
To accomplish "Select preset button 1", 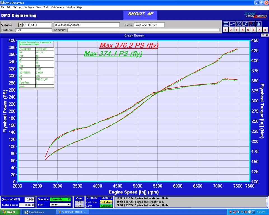I will [x=225, y=30].
